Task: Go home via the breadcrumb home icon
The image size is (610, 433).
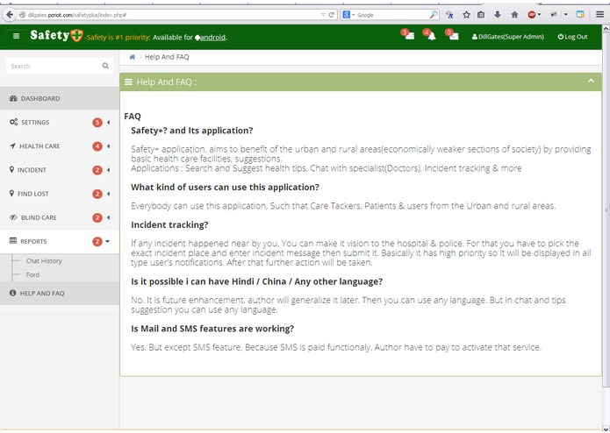Action: 132,57
